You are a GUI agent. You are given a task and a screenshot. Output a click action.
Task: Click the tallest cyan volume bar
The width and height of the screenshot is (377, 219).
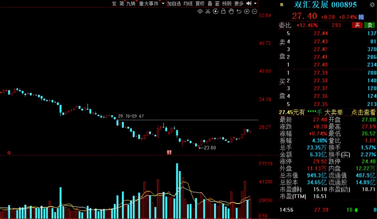click(x=177, y=191)
